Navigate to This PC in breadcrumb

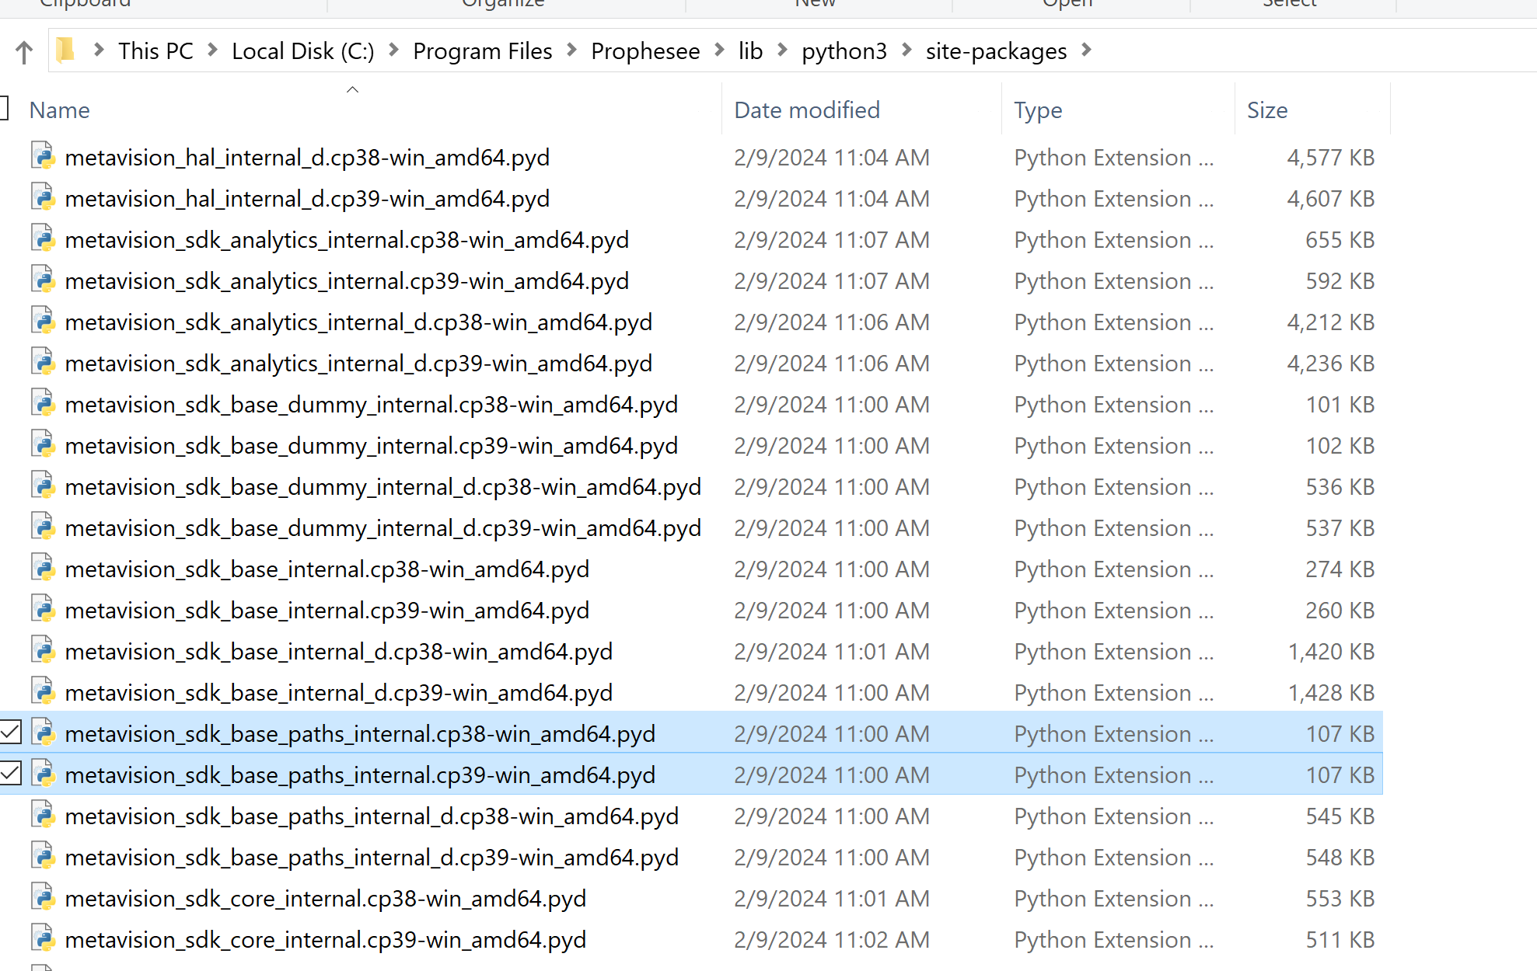click(x=155, y=51)
